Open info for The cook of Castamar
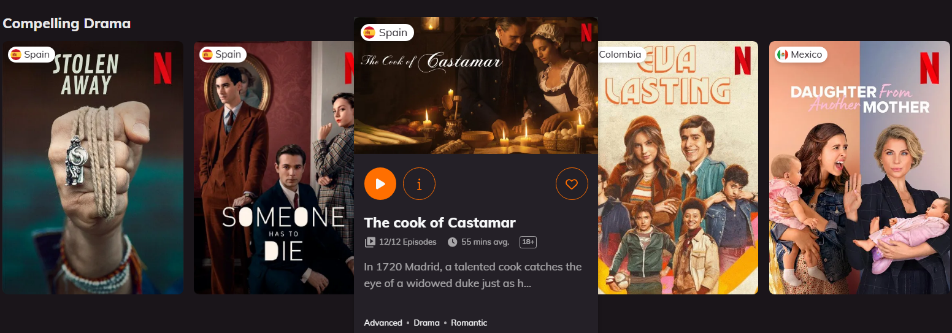 coord(420,183)
